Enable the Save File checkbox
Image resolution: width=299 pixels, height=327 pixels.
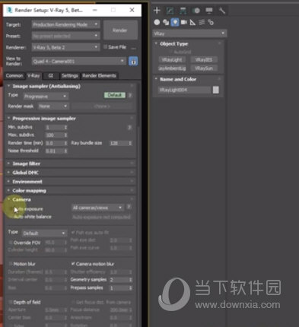pyautogui.click(x=105, y=47)
